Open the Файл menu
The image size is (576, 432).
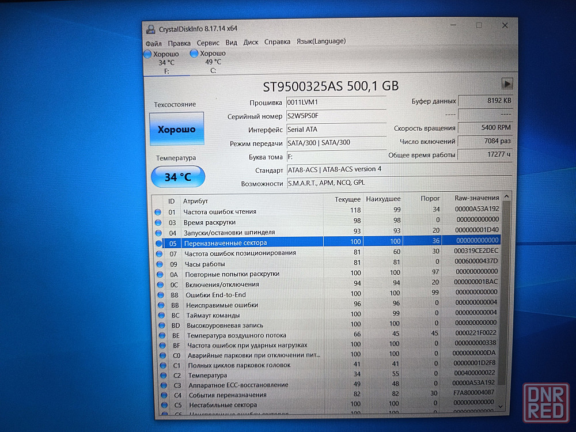click(154, 43)
